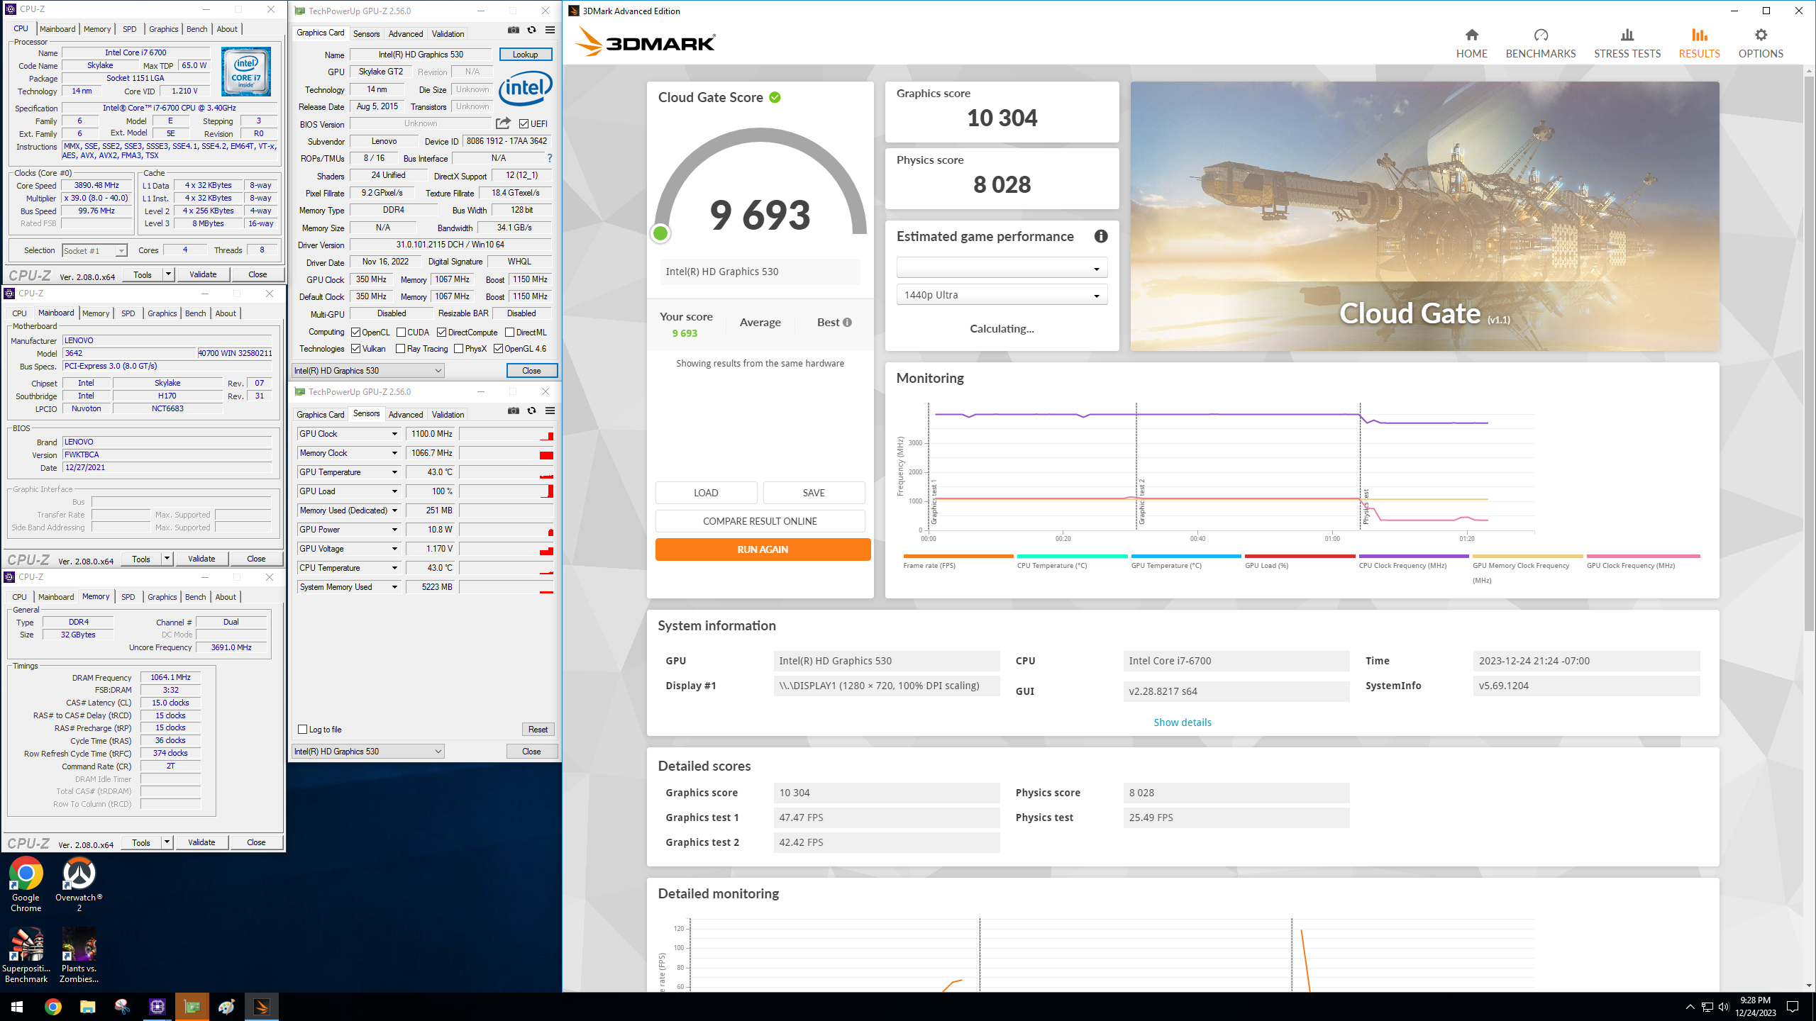Image resolution: width=1816 pixels, height=1021 pixels.
Task: Expand the Memory Clock sensor dropdown
Action: (x=394, y=452)
